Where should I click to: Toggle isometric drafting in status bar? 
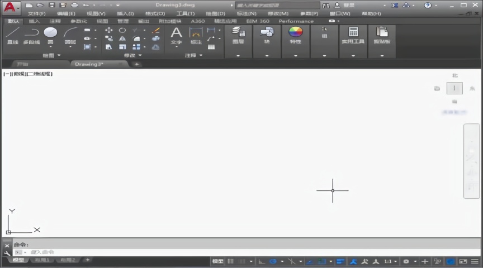tap(291, 261)
